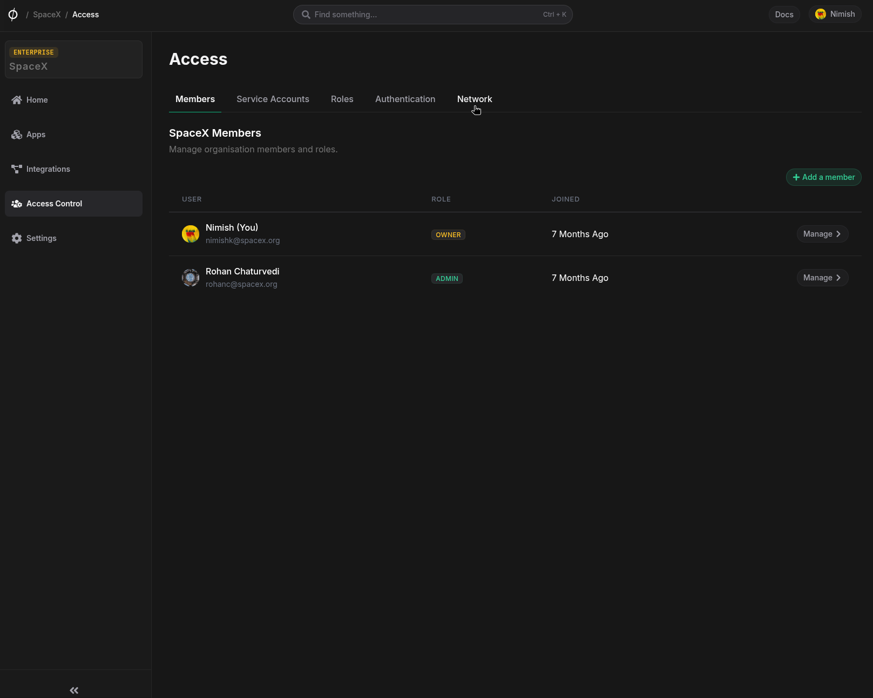Open SpaceX Enterprise organisation card

(73, 59)
